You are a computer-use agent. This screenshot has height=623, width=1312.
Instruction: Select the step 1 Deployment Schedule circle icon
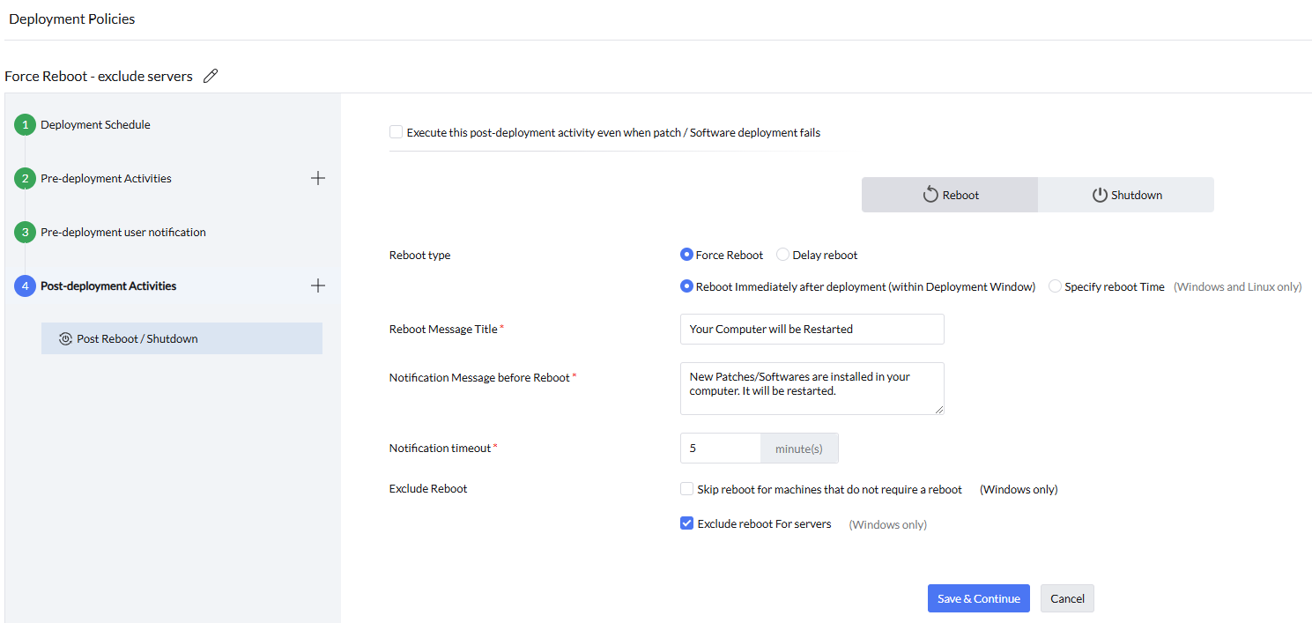[24, 124]
